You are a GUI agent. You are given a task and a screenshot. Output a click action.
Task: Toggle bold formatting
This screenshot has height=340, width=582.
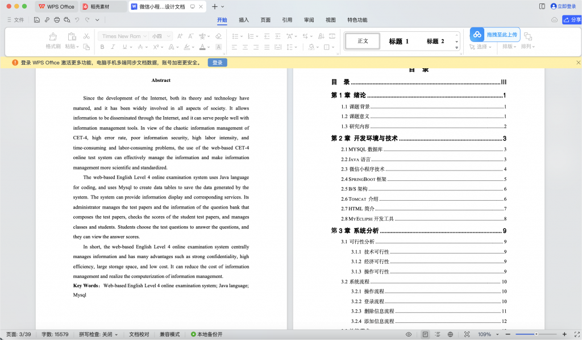tap(102, 47)
